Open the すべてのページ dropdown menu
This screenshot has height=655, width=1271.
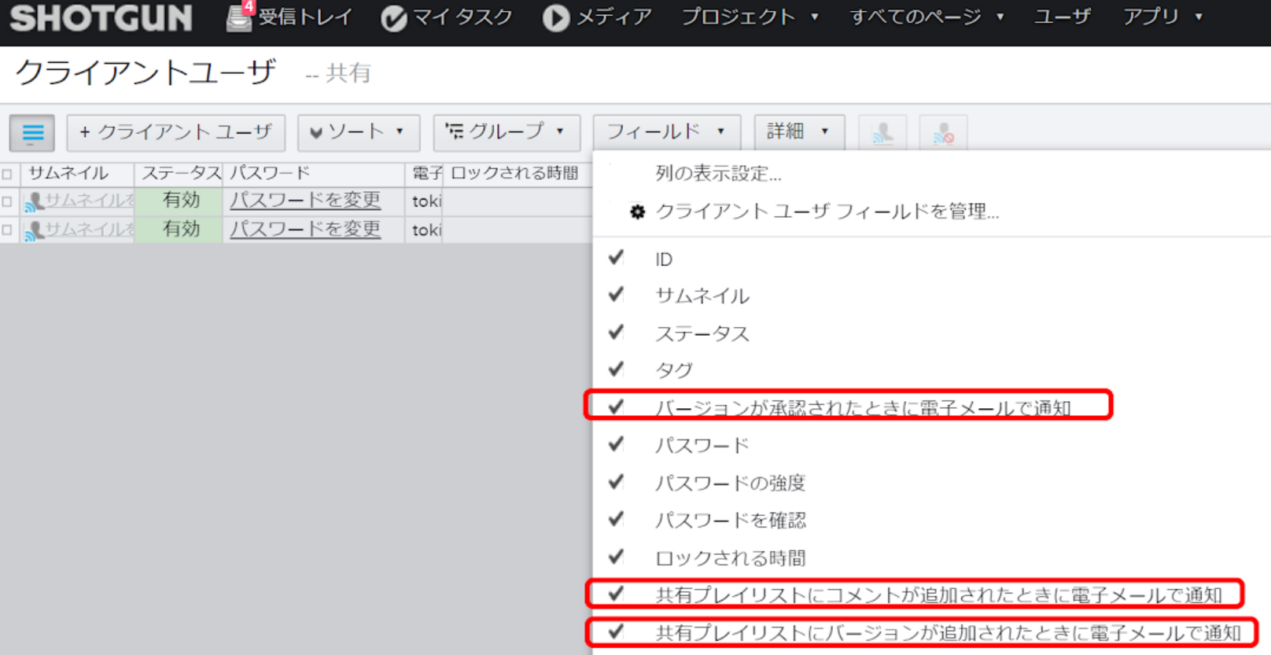[x=927, y=17]
